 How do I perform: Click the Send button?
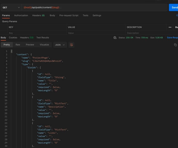tap(174, 7)
